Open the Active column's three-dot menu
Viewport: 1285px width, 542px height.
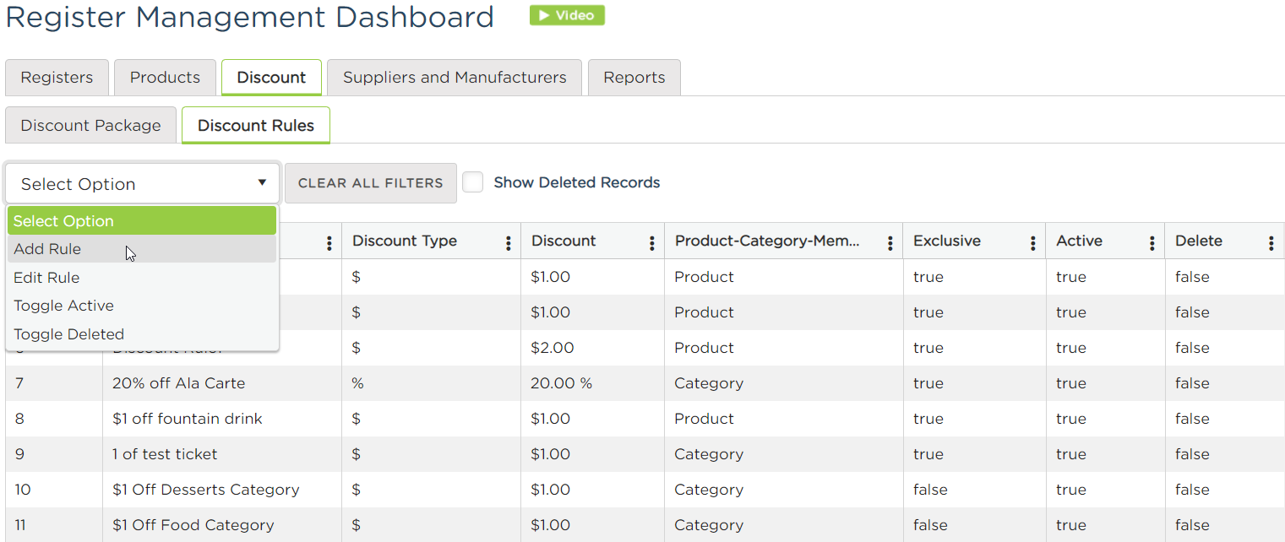pyautogui.click(x=1152, y=243)
